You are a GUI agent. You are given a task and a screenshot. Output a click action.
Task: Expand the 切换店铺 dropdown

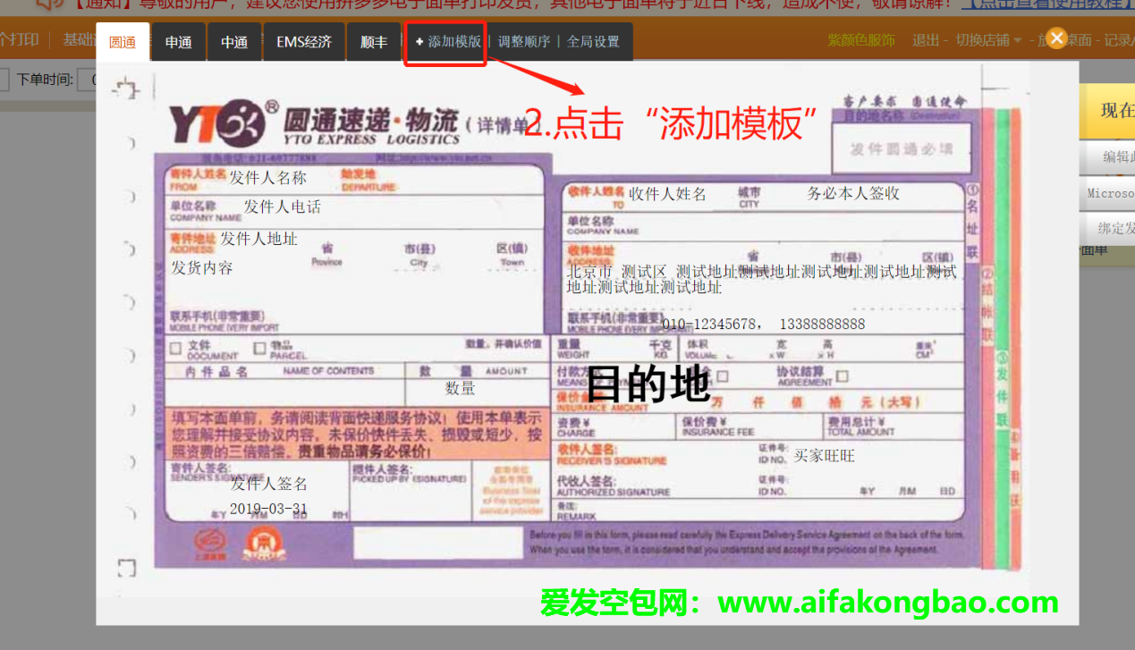pos(988,41)
